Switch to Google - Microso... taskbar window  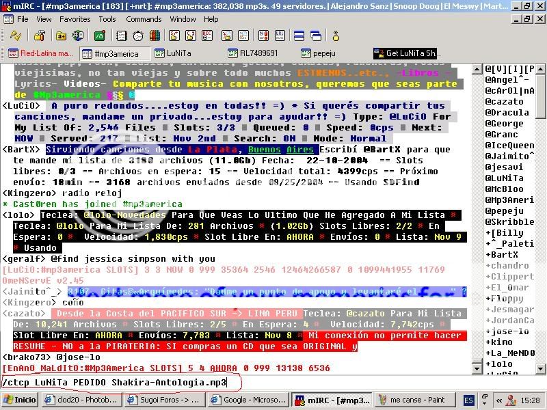pos(248,400)
